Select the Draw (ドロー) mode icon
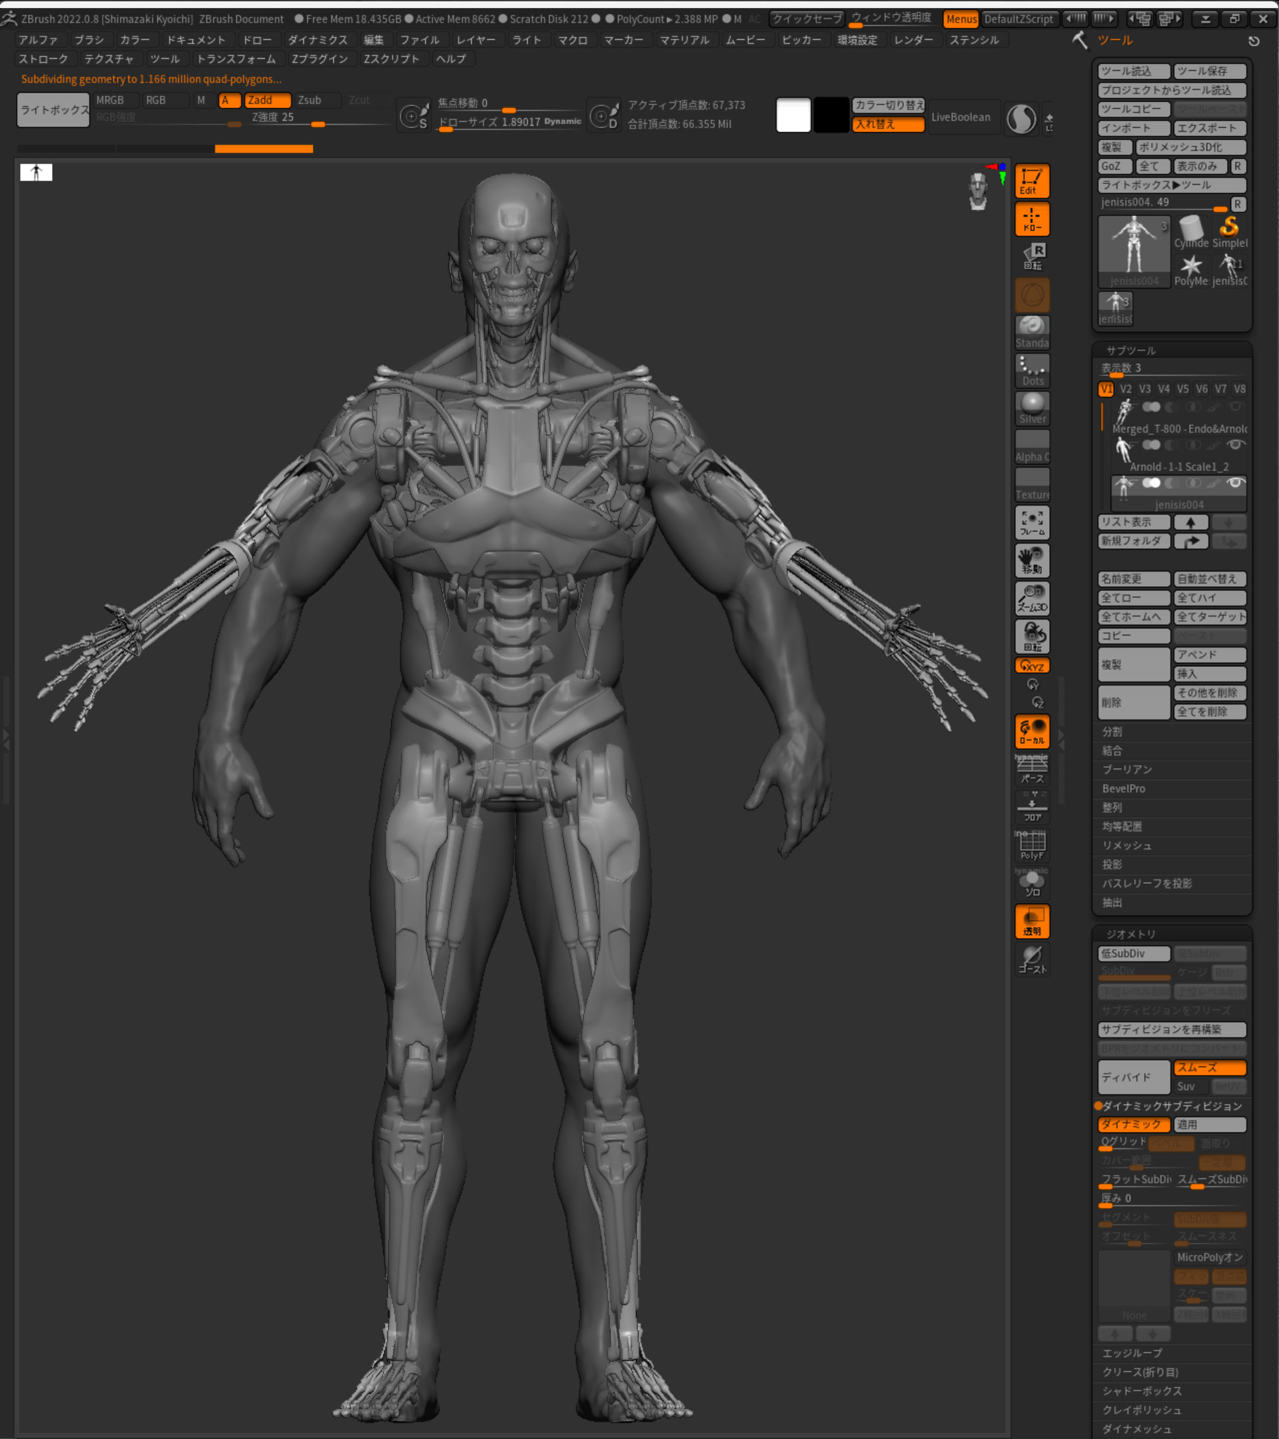The width and height of the screenshot is (1279, 1439). pos(1032,219)
